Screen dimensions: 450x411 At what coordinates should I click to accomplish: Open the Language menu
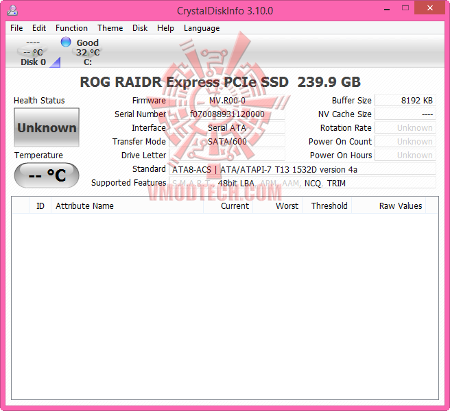click(x=202, y=28)
